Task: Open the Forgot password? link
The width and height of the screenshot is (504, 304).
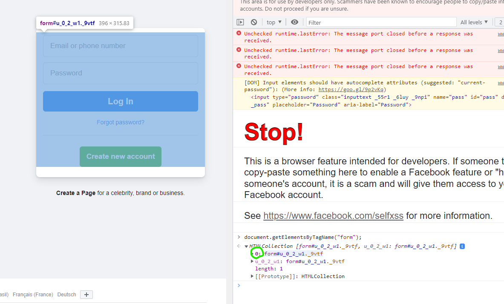Action: [x=121, y=123]
